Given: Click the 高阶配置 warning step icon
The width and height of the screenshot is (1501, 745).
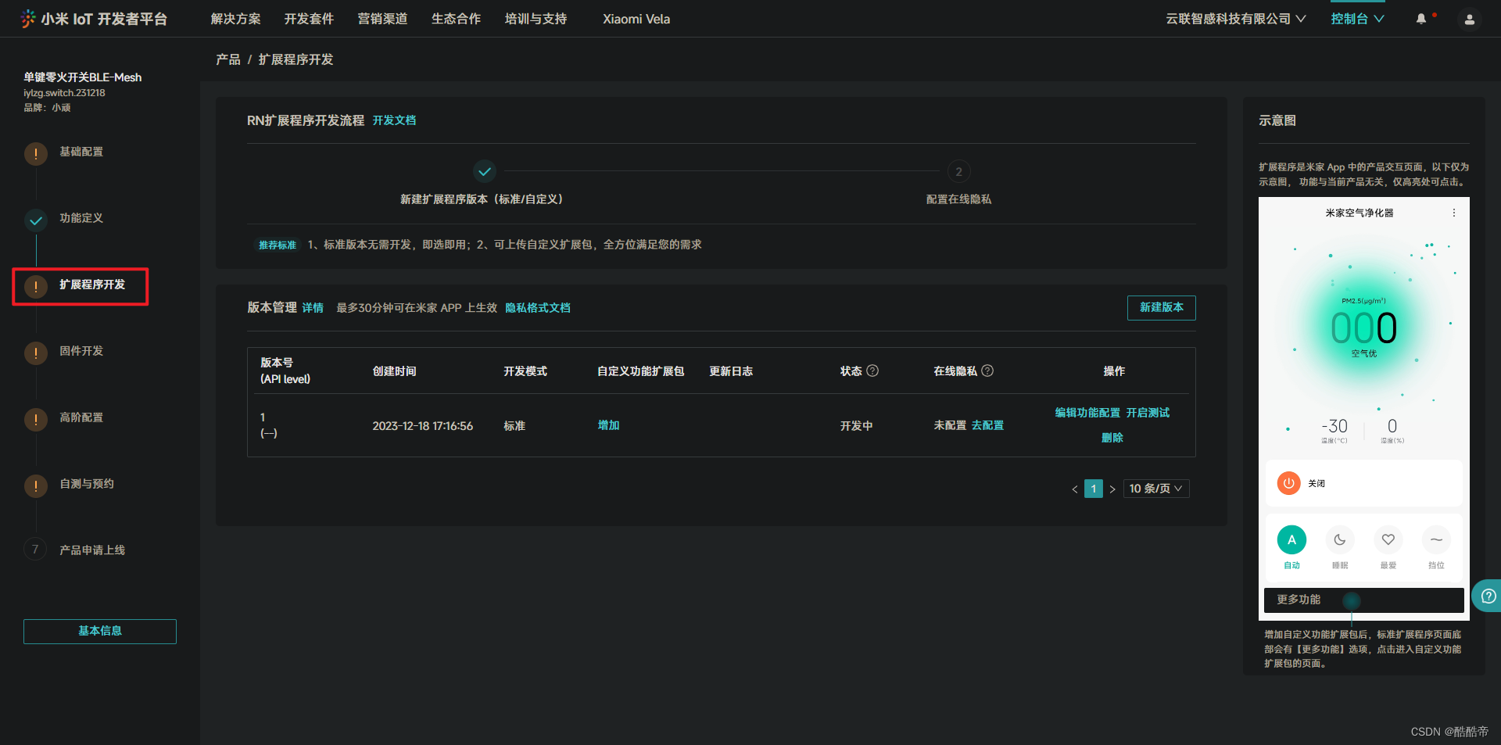Looking at the screenshot, I should [35, 420].
